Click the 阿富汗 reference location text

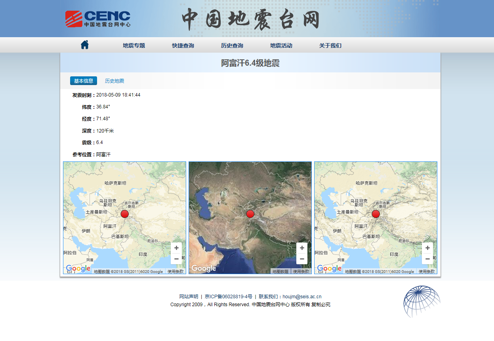pos(104,155)
